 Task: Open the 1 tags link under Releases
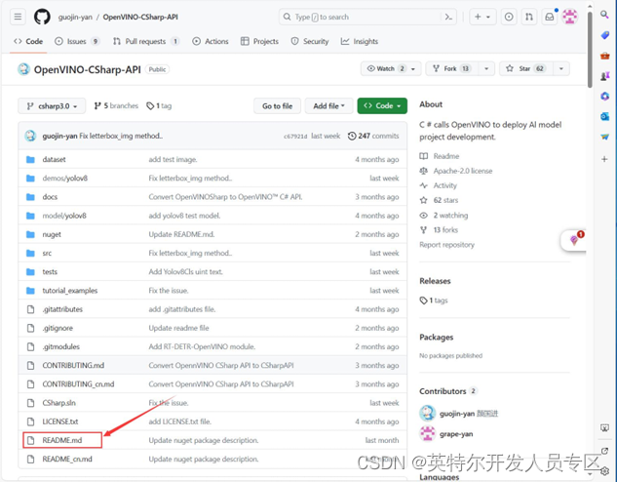point(434,301)
